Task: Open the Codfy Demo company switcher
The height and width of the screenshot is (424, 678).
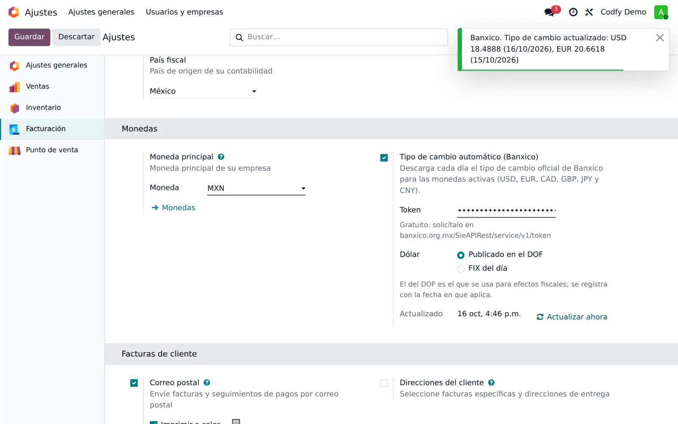Action: [x=623, y=12]
